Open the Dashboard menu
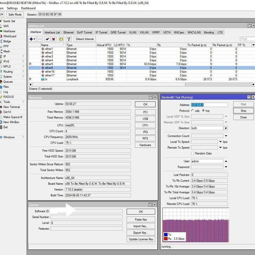The width and height of the screenshot is (255, 255). 28,8
